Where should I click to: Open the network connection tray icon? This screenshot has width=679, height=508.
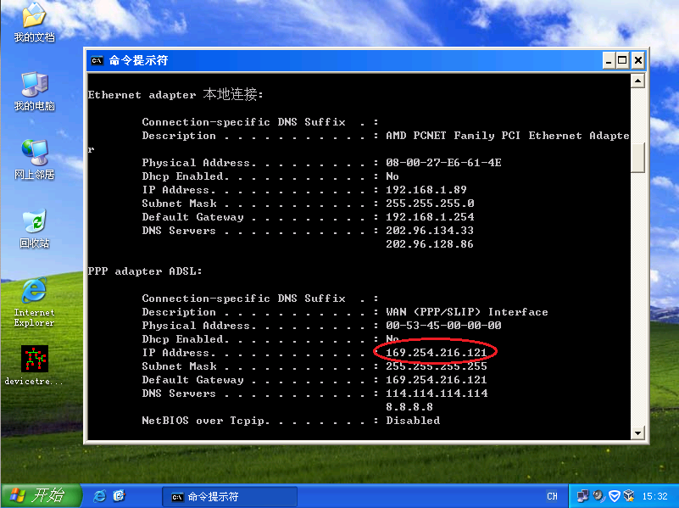pos(583,496)
